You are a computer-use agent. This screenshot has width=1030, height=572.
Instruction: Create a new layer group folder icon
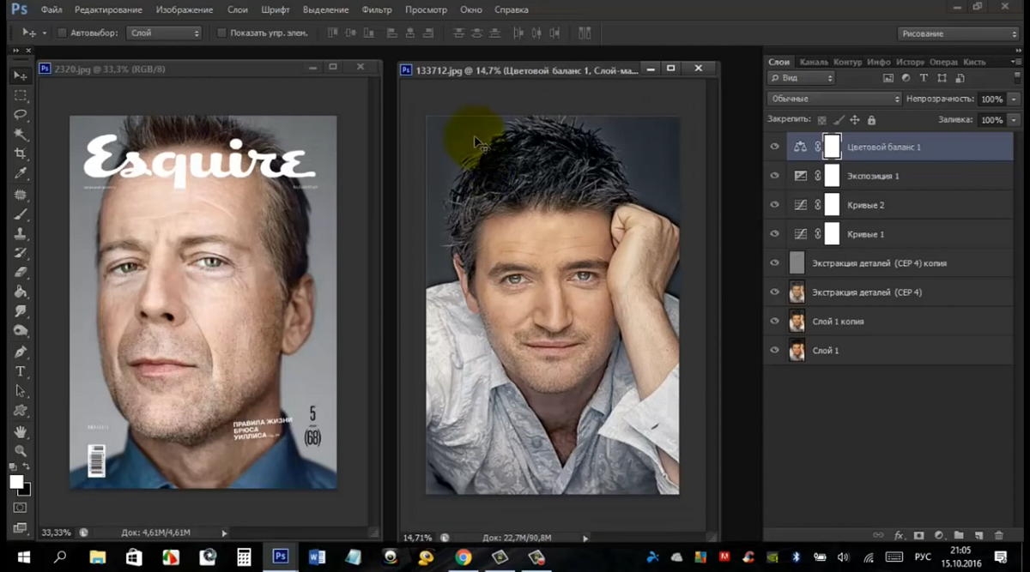click(x=959, y=535)
